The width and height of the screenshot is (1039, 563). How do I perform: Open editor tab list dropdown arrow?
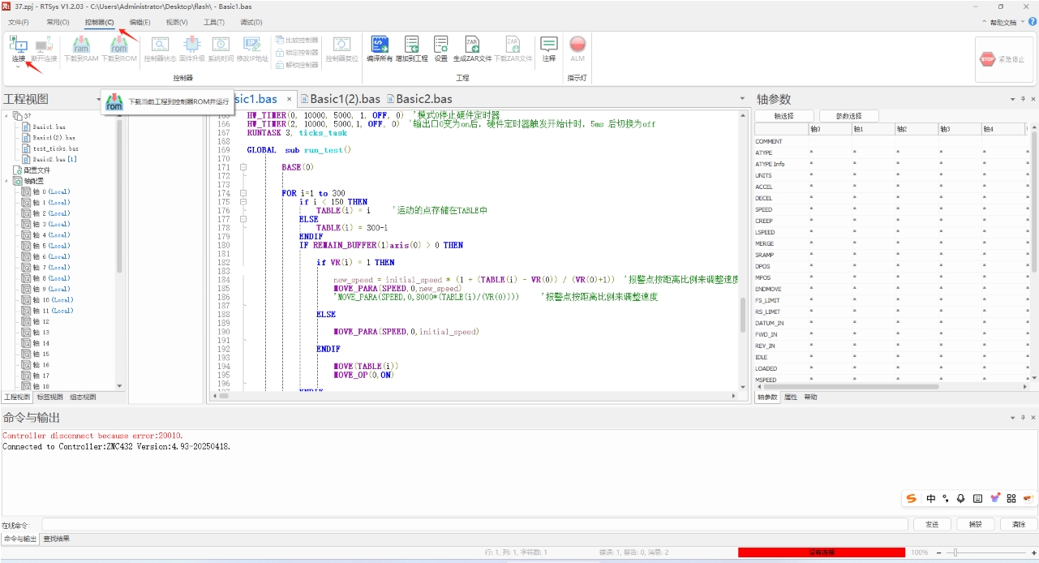tap(743, 99)
